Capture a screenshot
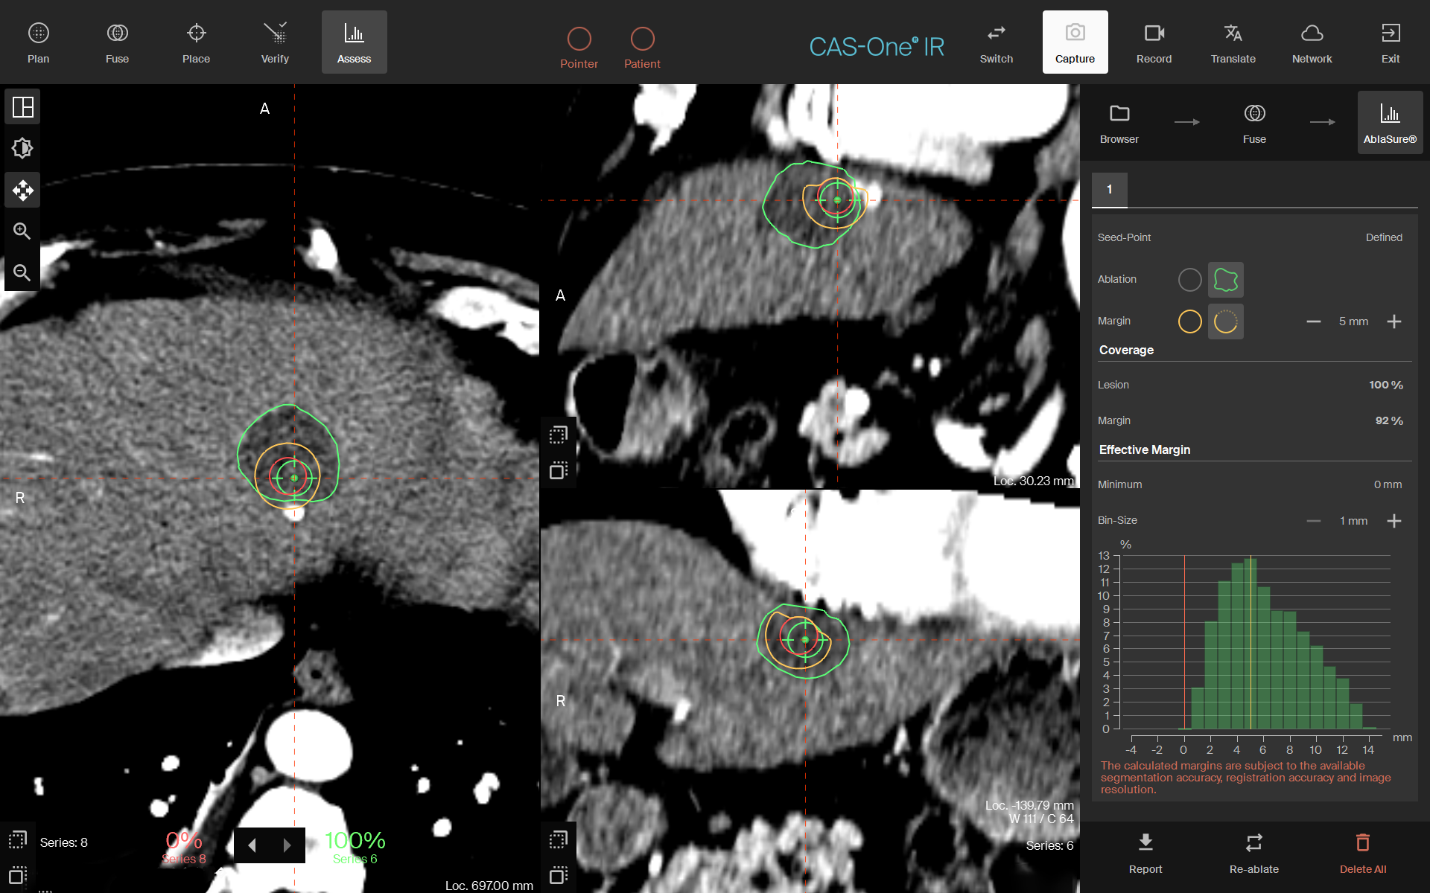 point(1075,42)
